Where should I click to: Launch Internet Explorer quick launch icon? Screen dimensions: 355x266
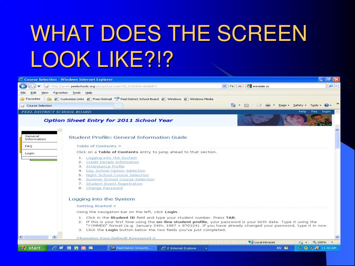[54, 248]
